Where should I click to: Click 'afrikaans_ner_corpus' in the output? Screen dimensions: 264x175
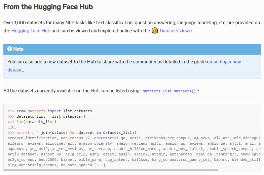tap(167, 138)
